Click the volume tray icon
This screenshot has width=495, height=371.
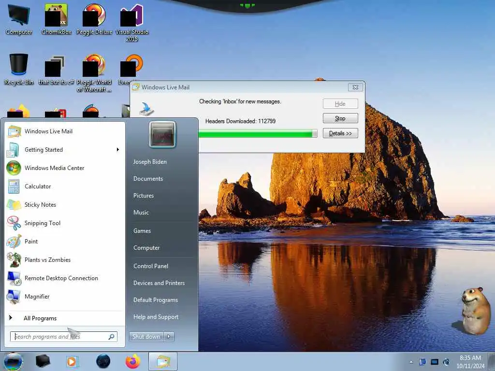point(446,362)
